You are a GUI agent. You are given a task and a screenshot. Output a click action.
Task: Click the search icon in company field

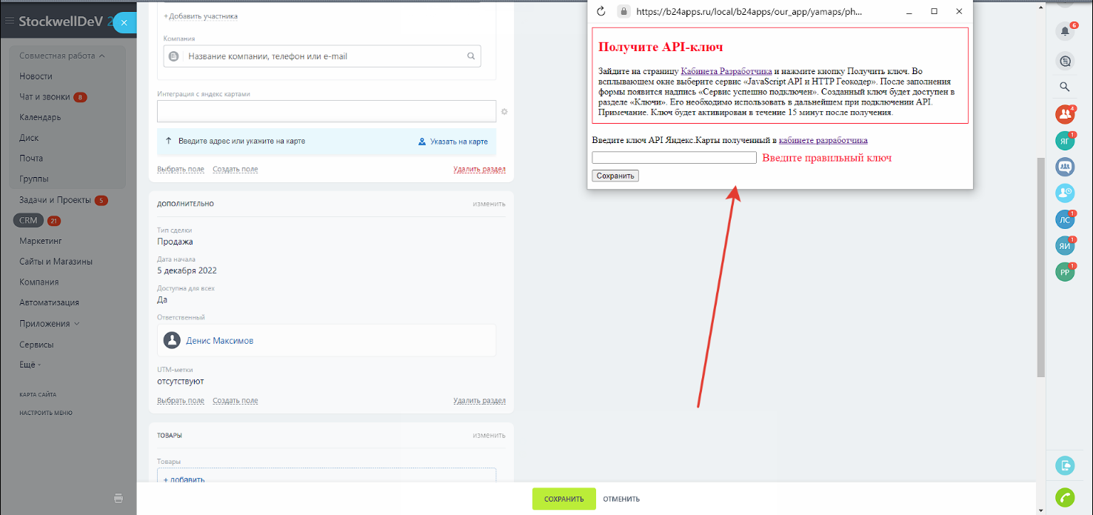471,56
